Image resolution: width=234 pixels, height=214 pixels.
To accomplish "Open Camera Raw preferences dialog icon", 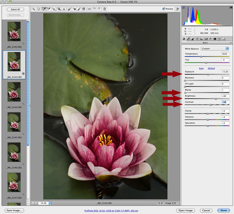I will pos(89,9).
